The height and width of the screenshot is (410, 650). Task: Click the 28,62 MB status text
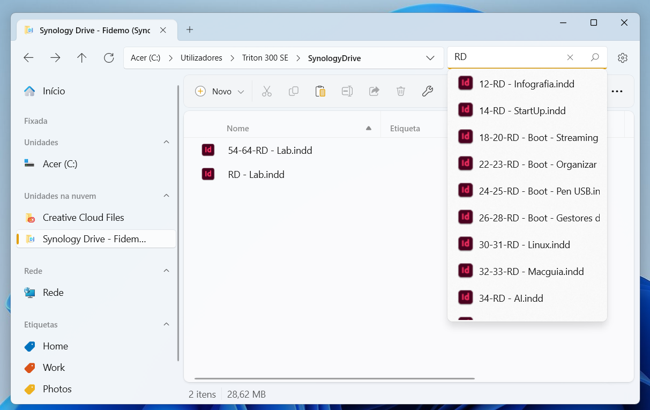pos(246,394)
